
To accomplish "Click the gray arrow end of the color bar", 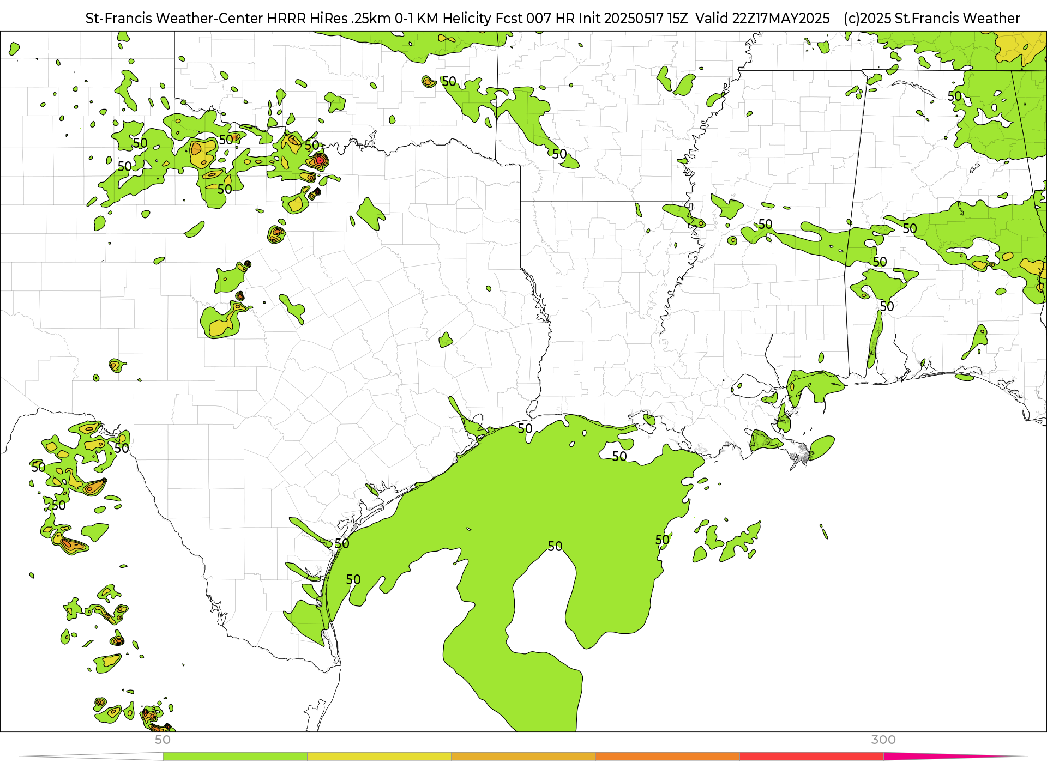I will pyautogui.click(x=91, y=756).
